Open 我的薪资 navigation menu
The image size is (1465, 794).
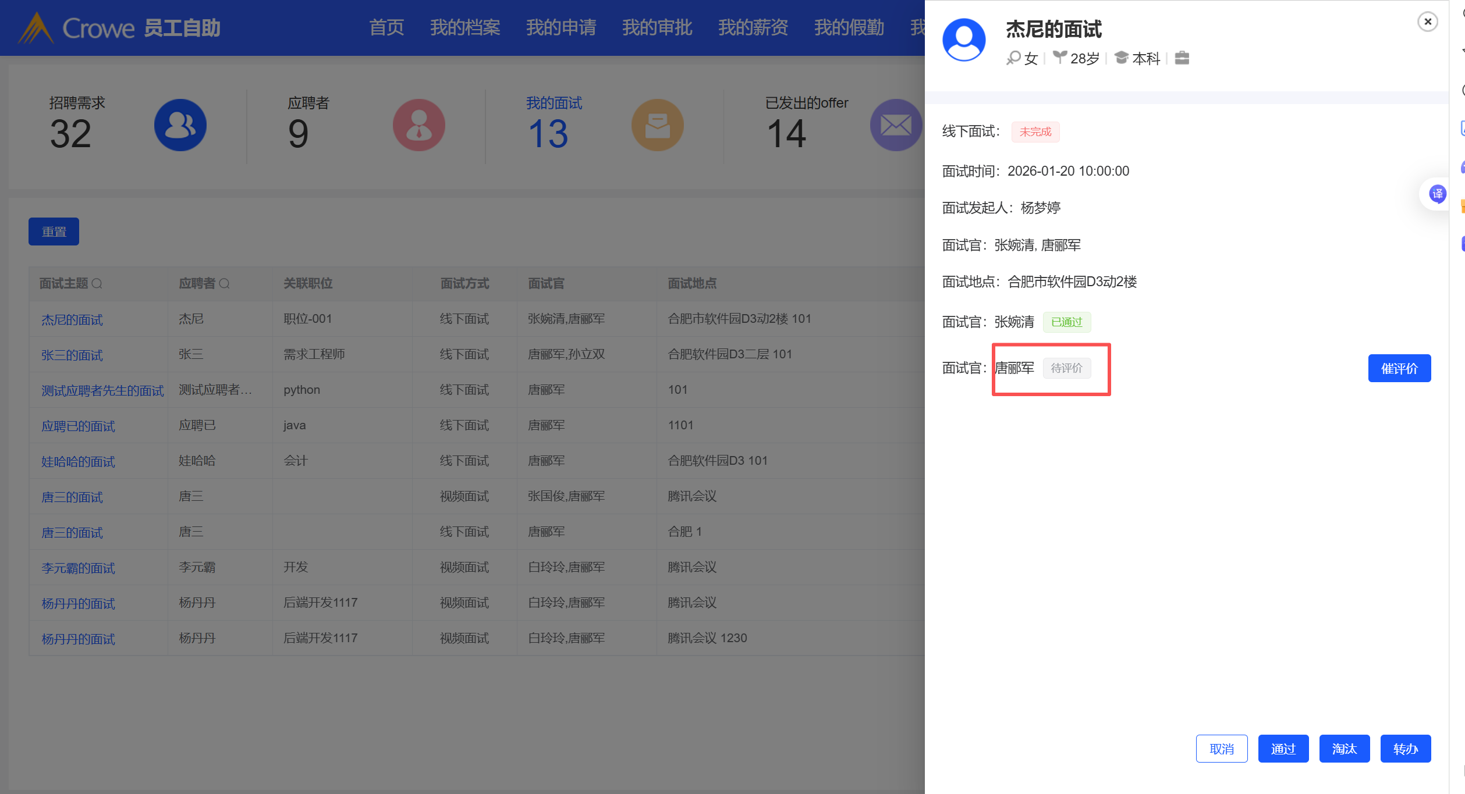(x=753, y=27)
